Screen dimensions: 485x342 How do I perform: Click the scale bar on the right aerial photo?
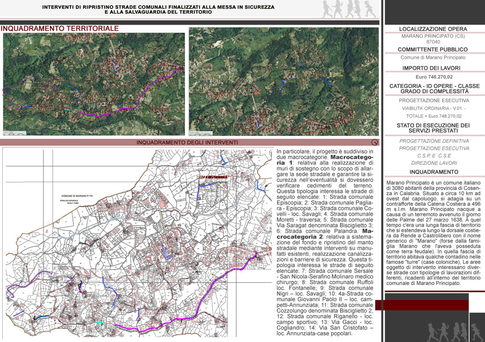tap(201, 133)
